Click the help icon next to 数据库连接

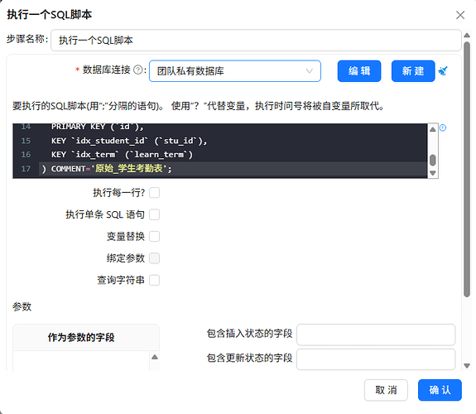[138, 70]
